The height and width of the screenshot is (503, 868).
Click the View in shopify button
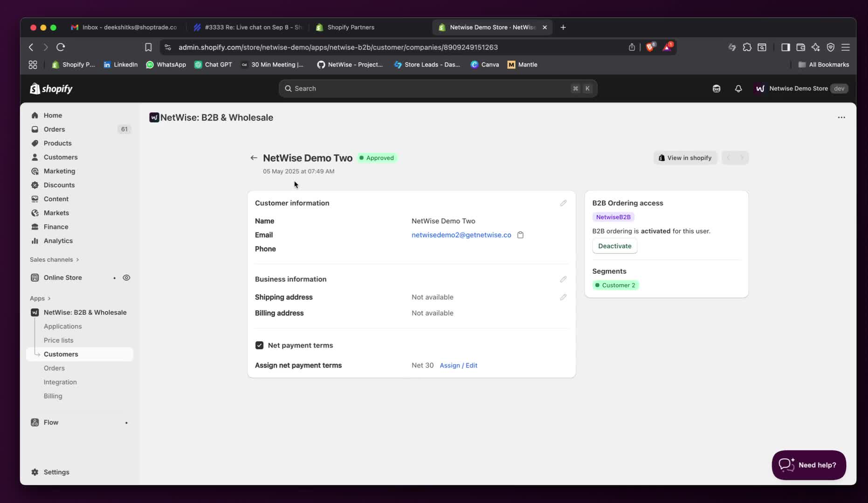coord(685,158)
